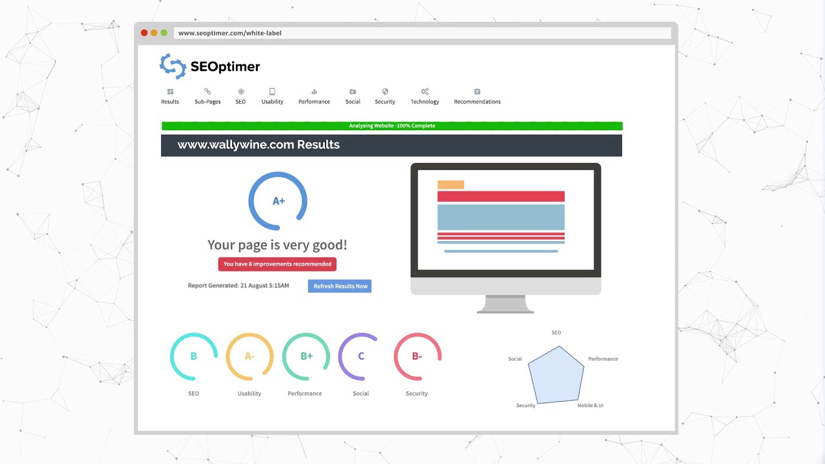Select the Usability grade A- gauge
825x464 pixels.
(249, 356)
